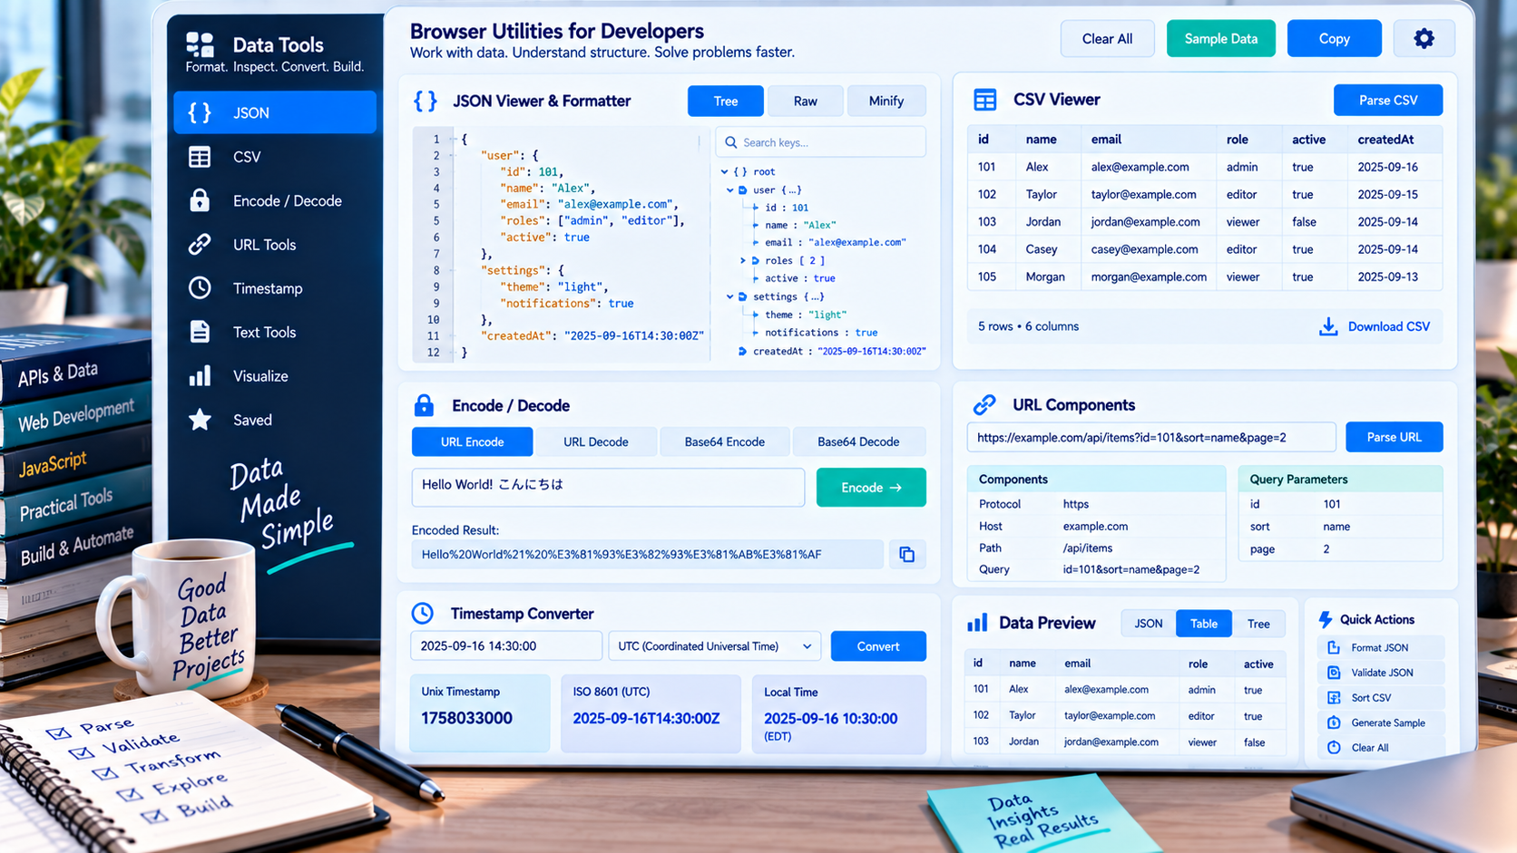Open the JSON sidebar item
Screen dimensions: 1517x853
click(275, 112)
